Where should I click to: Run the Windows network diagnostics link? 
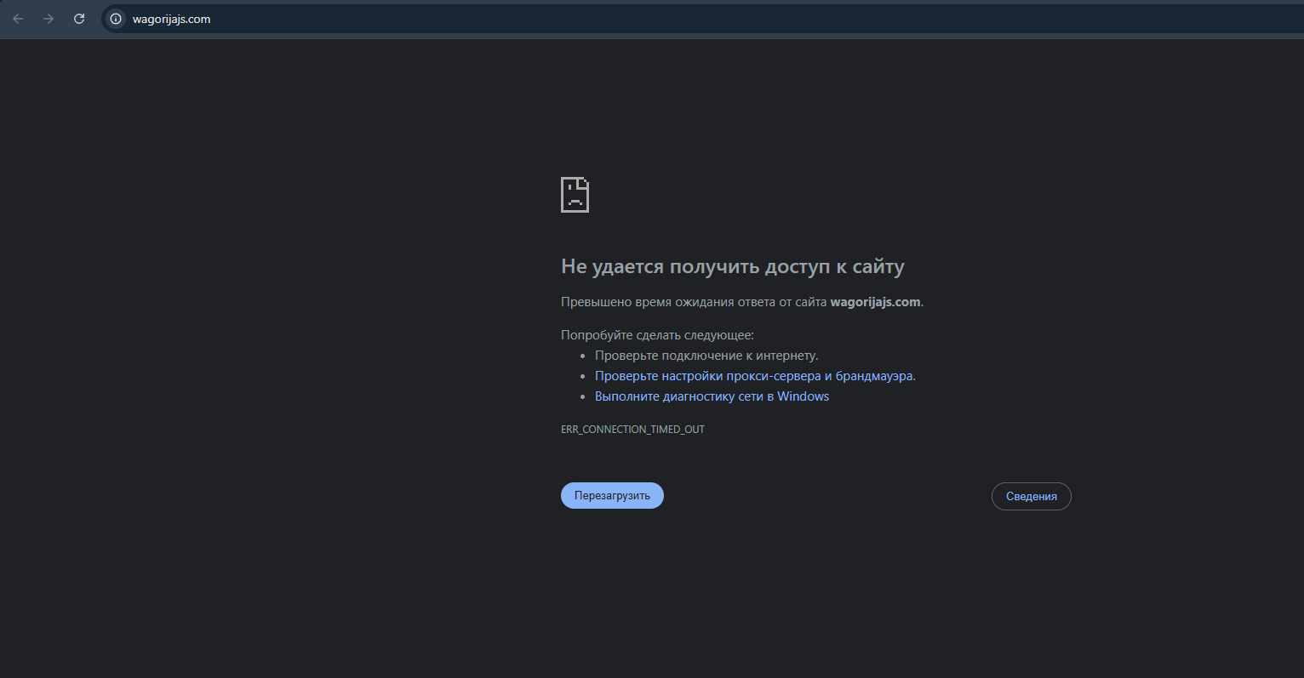coord(712,396)
